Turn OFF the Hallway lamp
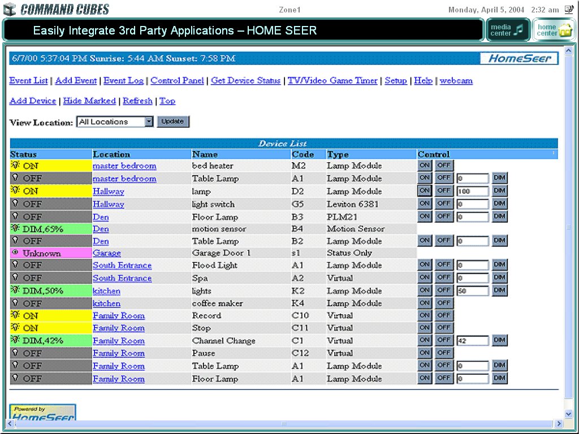This screenshot has width=579, height=434. tap(443, 191)
